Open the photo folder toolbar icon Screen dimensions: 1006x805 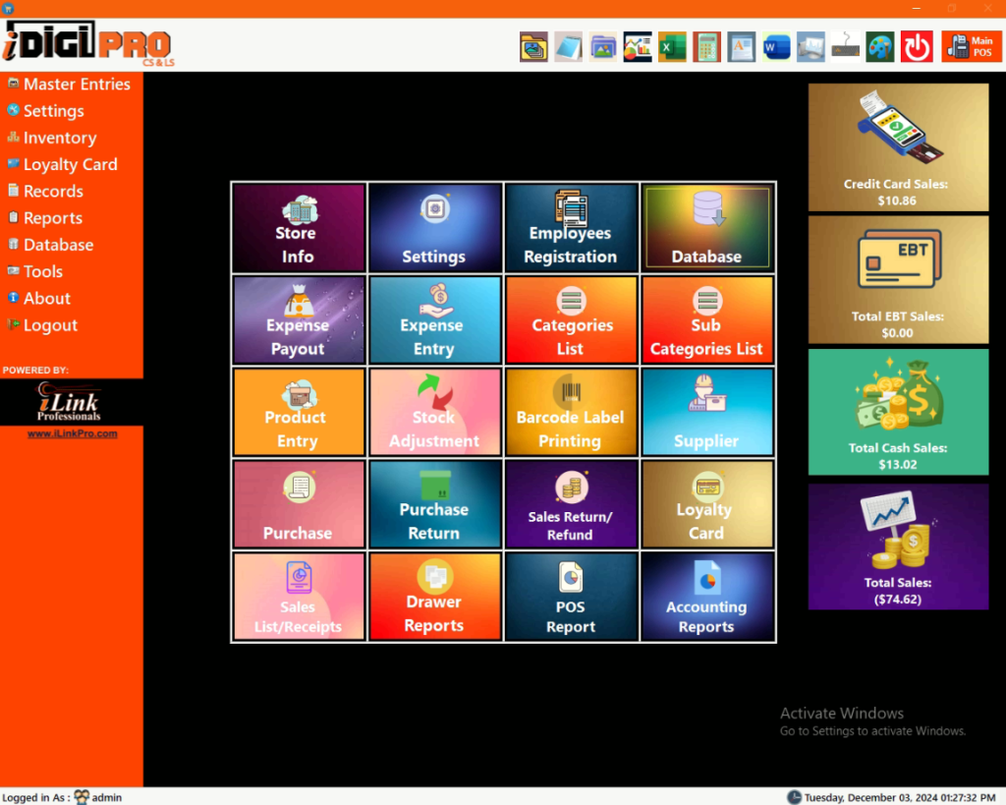(533, 47)
